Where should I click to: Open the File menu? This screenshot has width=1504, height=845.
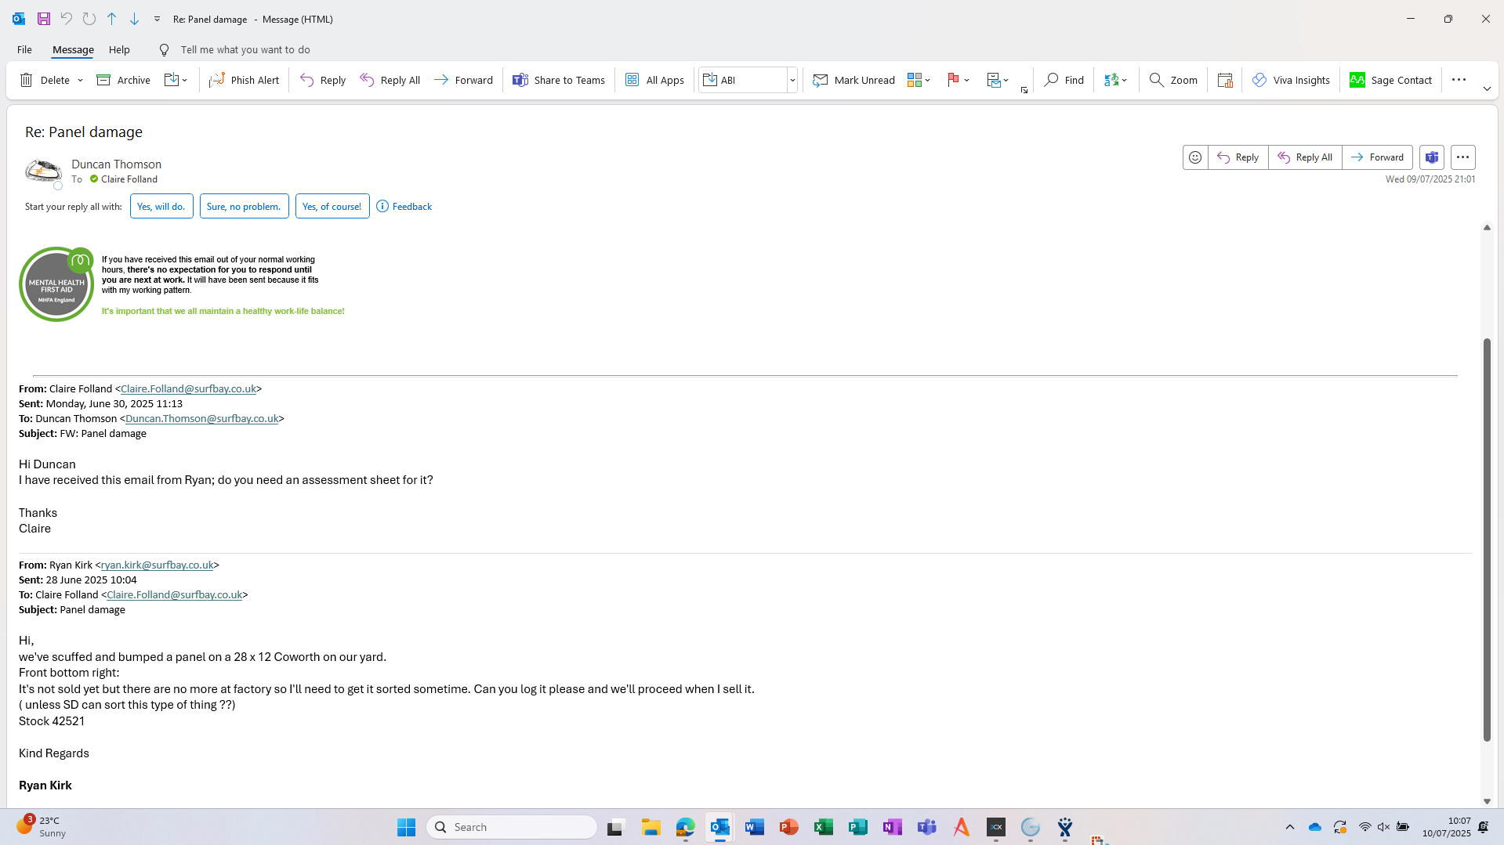click(x=24, y=49)
